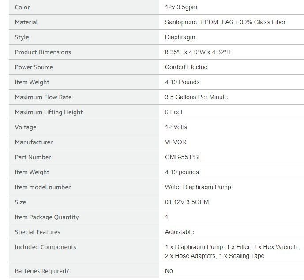Click the "Corded Electric" power source value
Viewport: 304px width, 280px height.
(186, 67)
